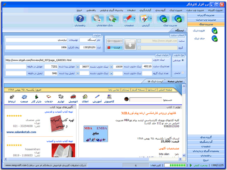
Task: Click the خدمات category icon
Action: pos(49,97)
